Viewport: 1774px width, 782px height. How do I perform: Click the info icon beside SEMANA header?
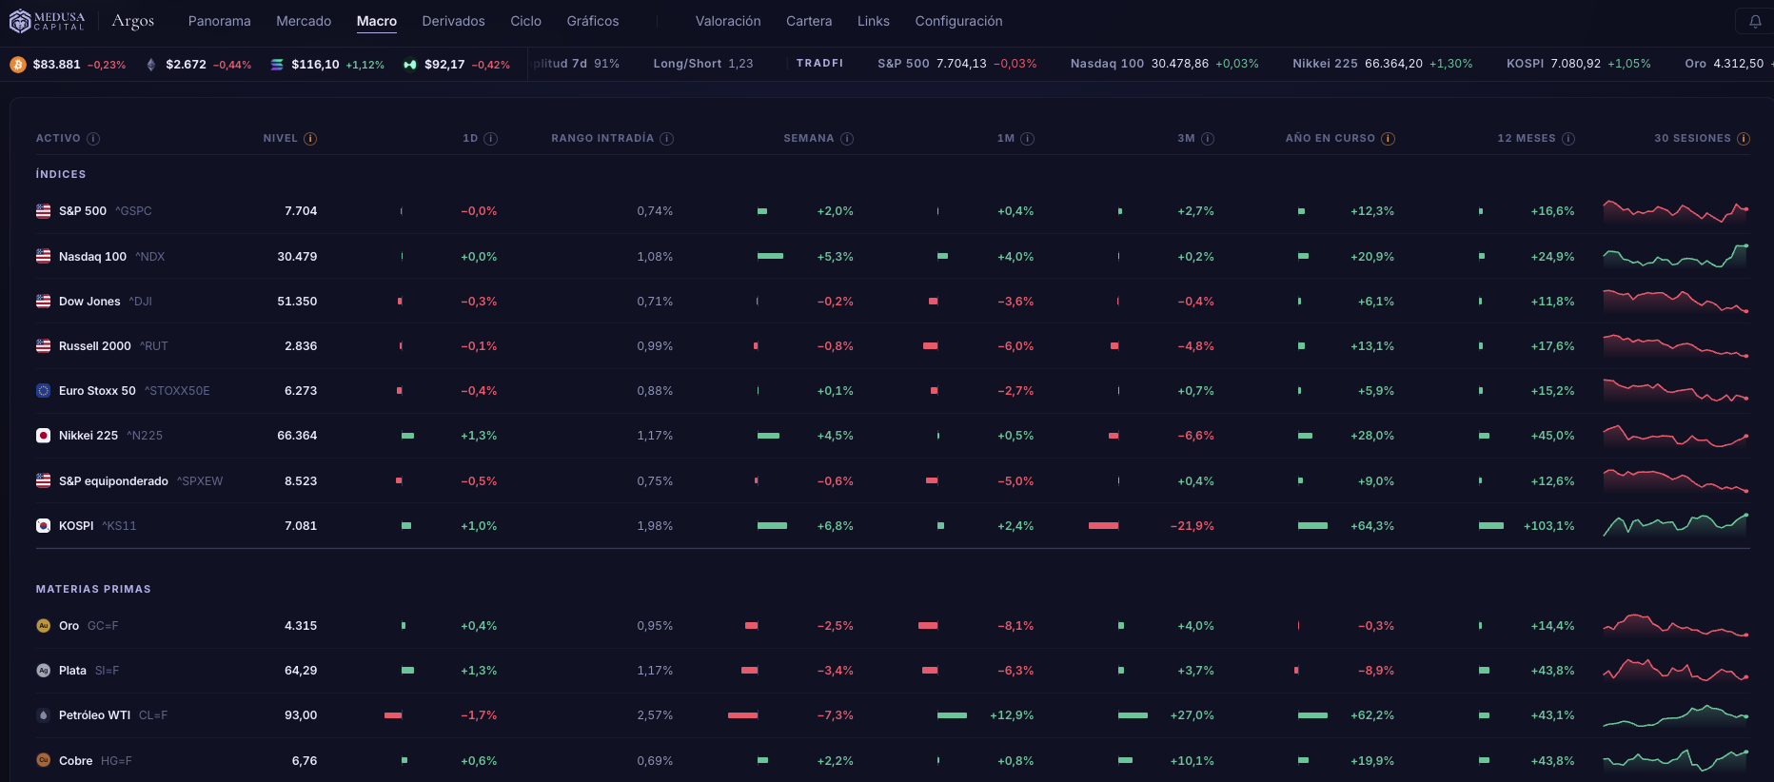click(x=847, y=139)
